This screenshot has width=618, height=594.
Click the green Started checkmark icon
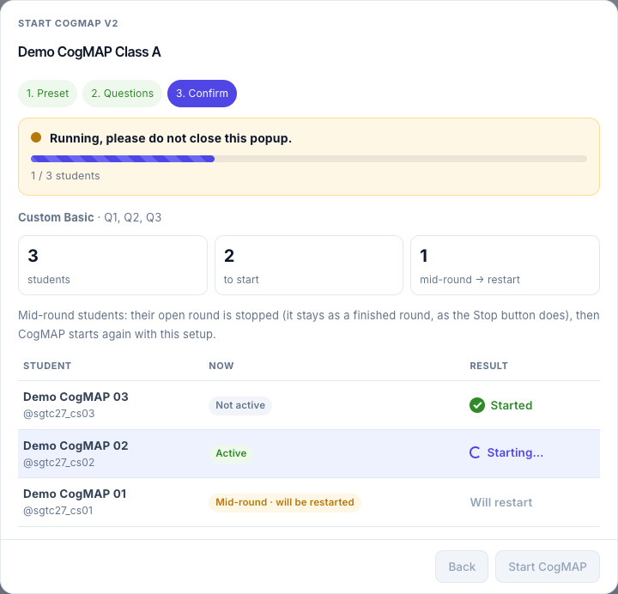[477, 405]
